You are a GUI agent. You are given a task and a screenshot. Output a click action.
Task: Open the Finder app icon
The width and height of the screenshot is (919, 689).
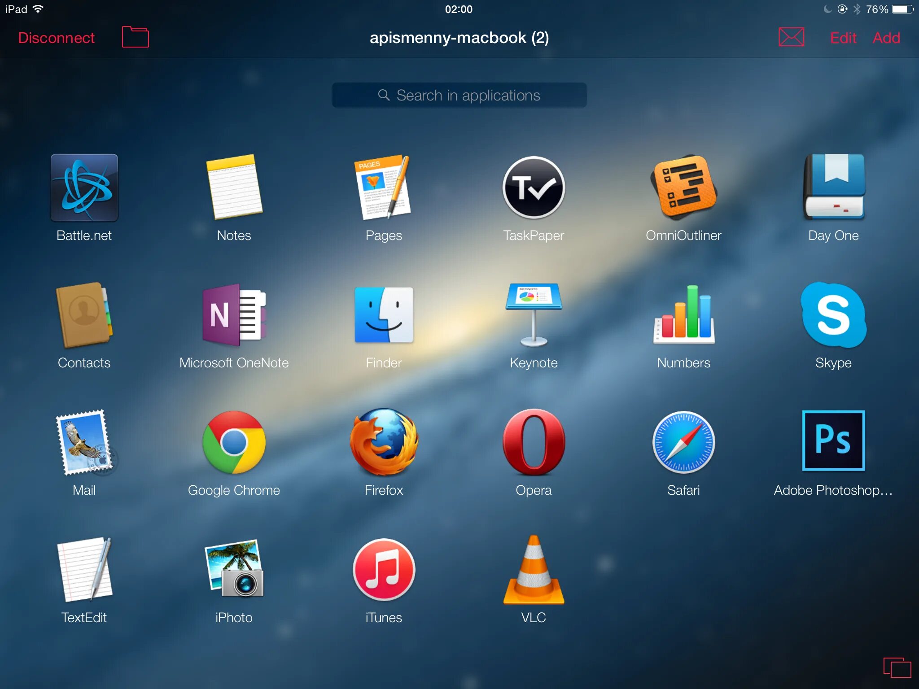click(384, 315)
